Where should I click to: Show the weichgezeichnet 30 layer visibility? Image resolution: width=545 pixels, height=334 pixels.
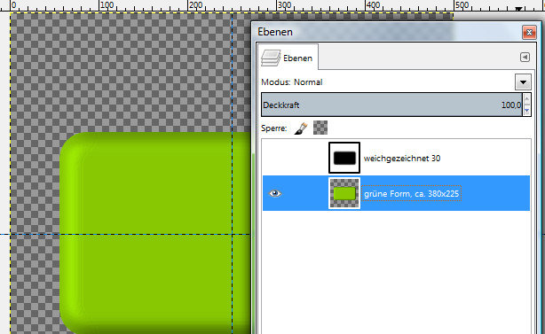pyautogui.click(x=275, y=159)
